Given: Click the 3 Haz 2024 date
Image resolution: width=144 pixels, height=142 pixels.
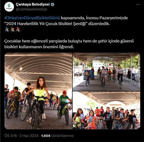Looking at the screenshot, I should (29, 136).
